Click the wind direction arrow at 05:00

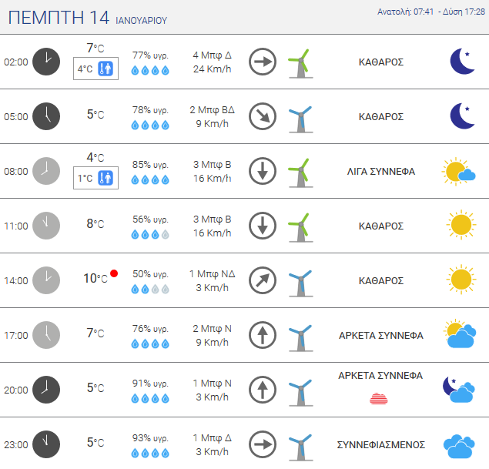point(263,116)
